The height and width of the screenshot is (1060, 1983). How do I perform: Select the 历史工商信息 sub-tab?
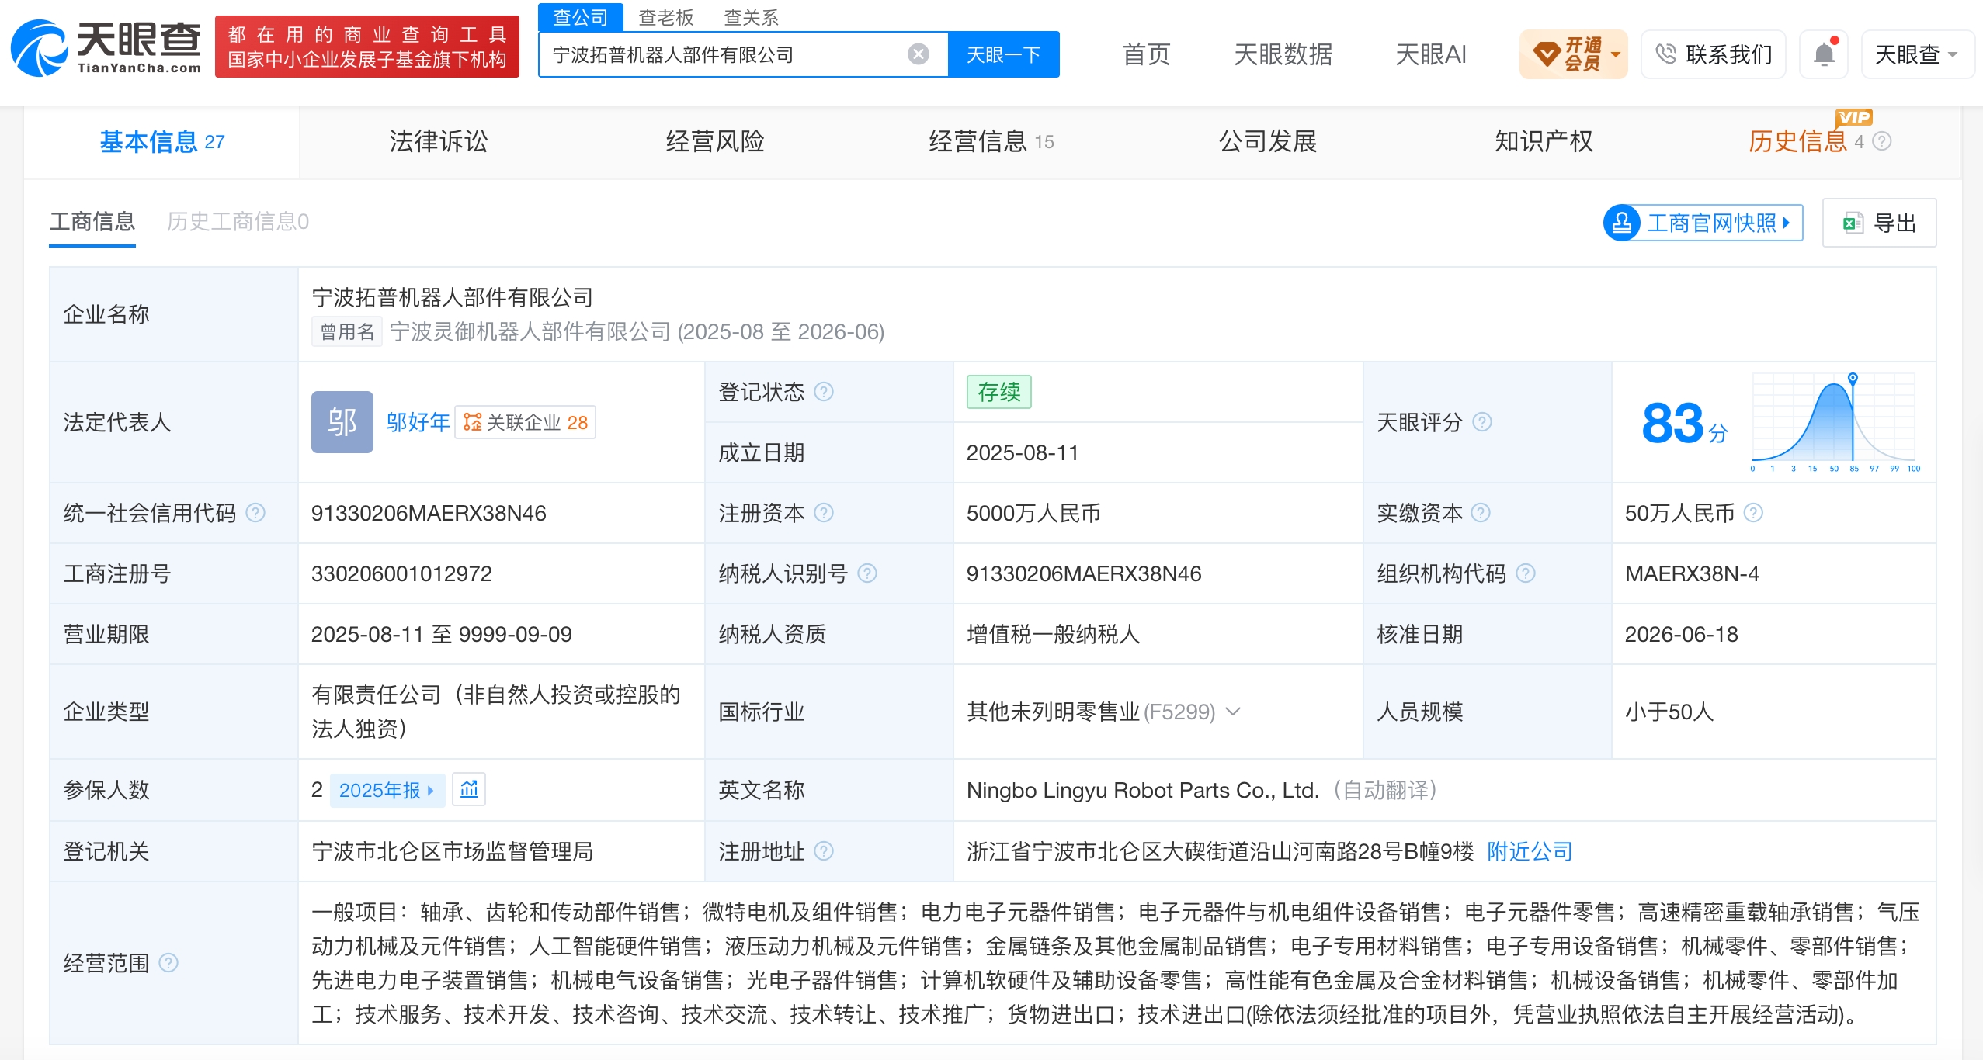238,222
